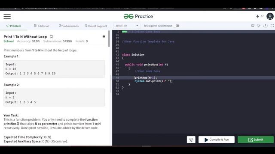
Task: Open editor settings gear icon
Action: pos(259,26)
